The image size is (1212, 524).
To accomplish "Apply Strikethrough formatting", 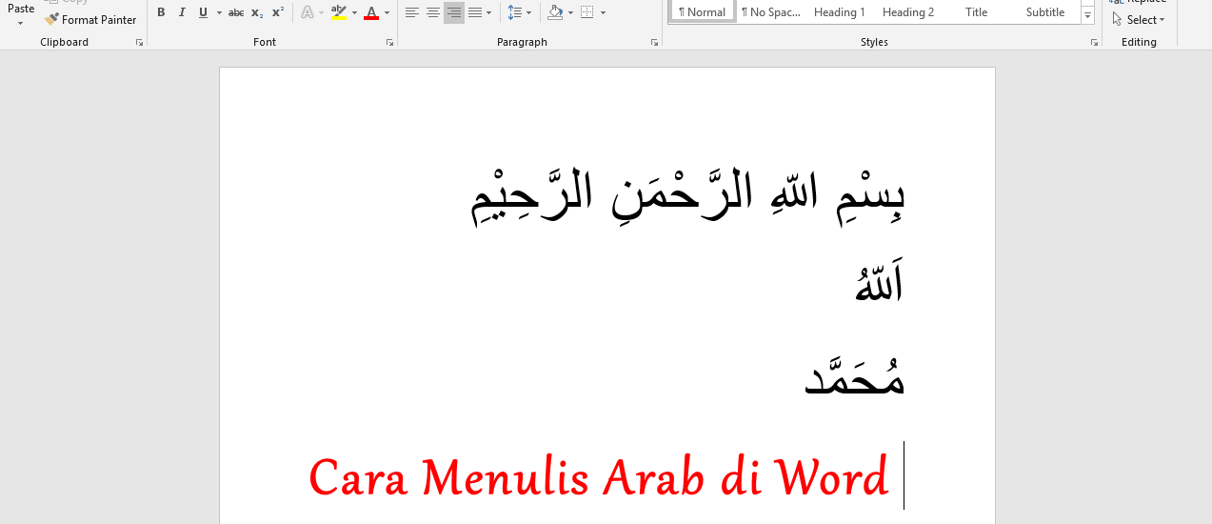I will [x=236, y=12].
